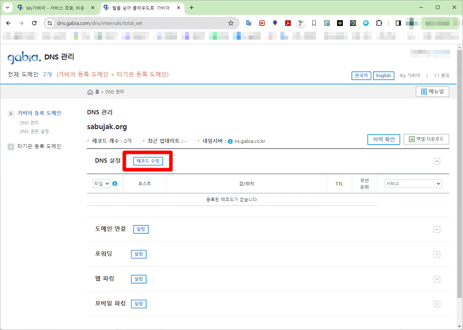Click the red video extension icon
Viewport: 463px width, 330px height.
pyautogui.click(x=262, y=23)
